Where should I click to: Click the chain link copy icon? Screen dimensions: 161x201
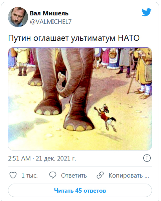click(x=100, y=175)
